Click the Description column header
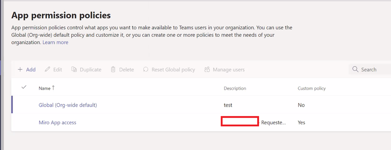 pyautogui.click(x=235, y=88)
